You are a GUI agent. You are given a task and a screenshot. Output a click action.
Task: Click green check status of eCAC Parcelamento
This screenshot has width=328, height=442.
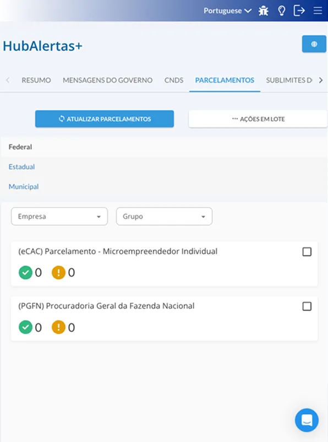tap(25, 273)
